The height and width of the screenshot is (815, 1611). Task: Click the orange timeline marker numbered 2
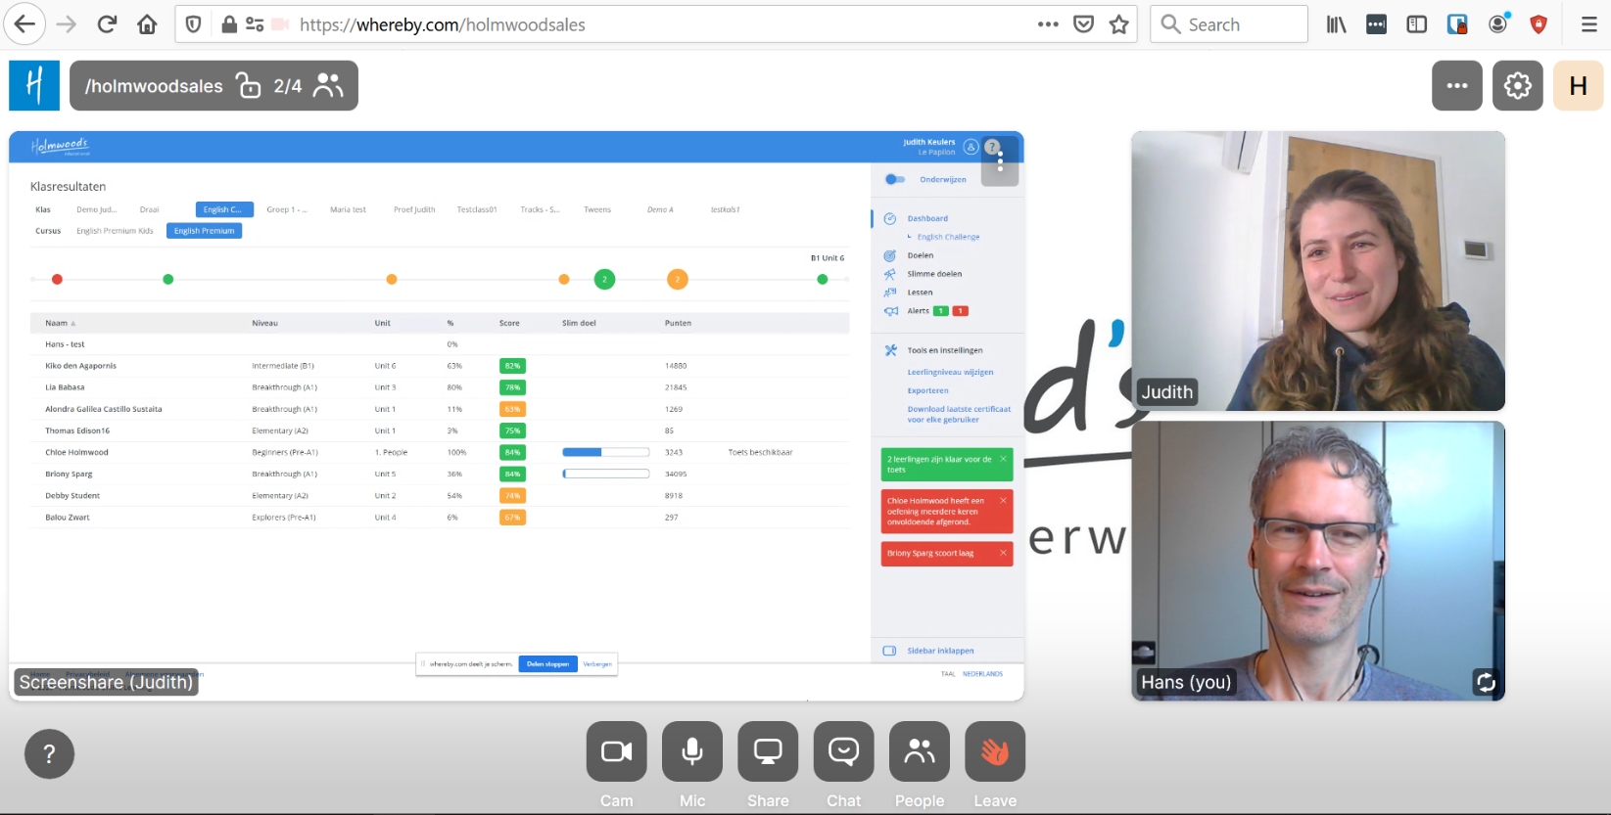coord(677,280)
